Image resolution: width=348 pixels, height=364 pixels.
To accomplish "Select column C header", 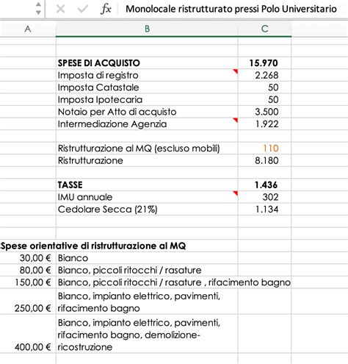I will click(x=264, y=29).
